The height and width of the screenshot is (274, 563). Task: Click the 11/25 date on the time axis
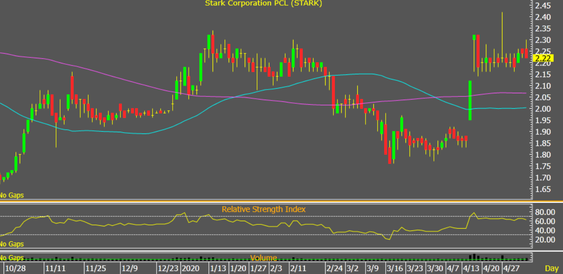click(x=96, y=268)
